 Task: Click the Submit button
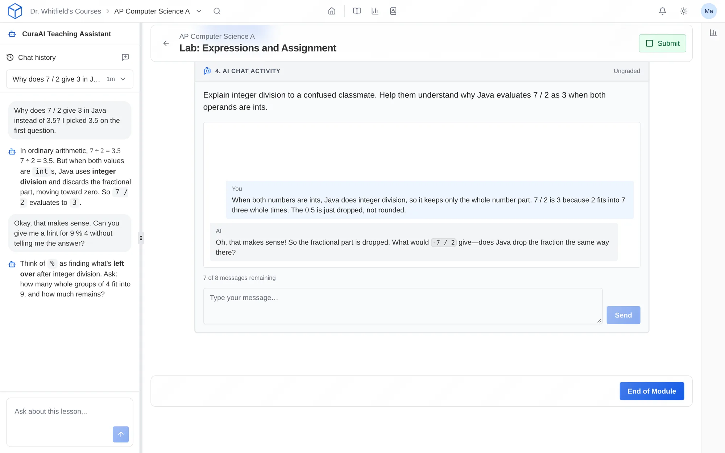click(x=662, y=43)
